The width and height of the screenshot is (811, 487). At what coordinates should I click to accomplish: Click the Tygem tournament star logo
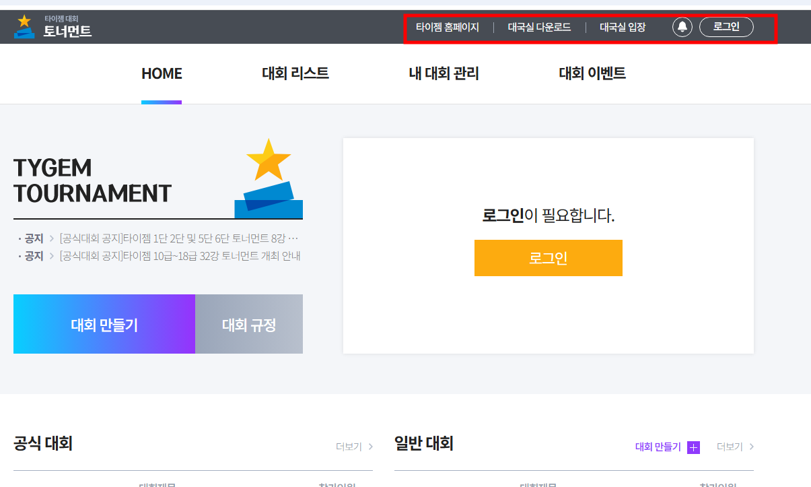tap(24, 26)
